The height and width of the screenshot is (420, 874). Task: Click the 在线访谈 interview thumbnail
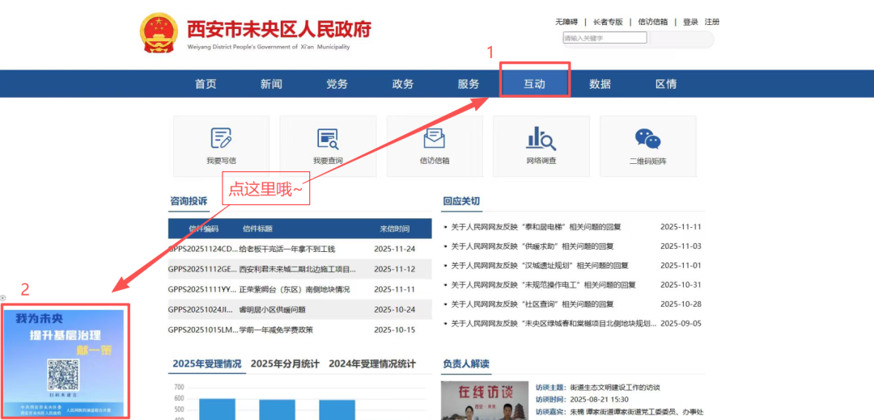[484, 400]
